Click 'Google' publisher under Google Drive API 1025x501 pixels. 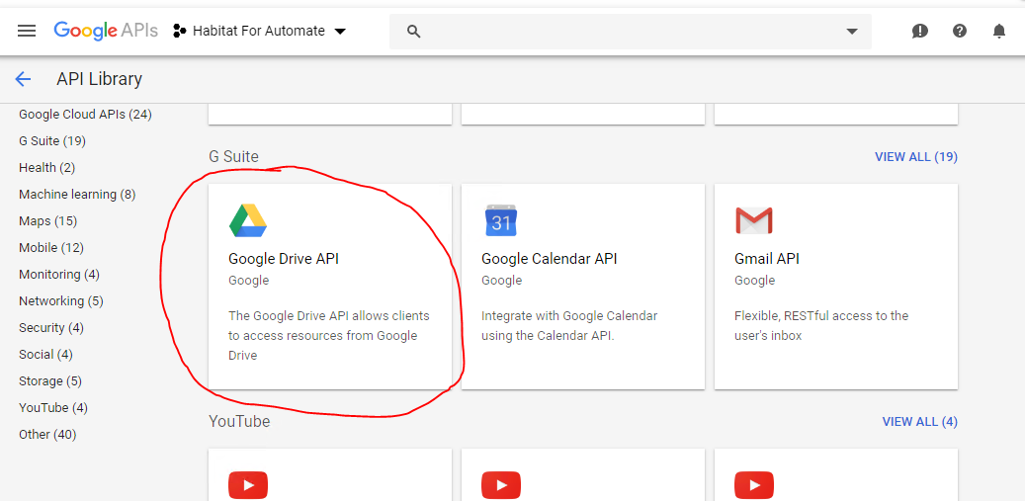pos(248,281)
